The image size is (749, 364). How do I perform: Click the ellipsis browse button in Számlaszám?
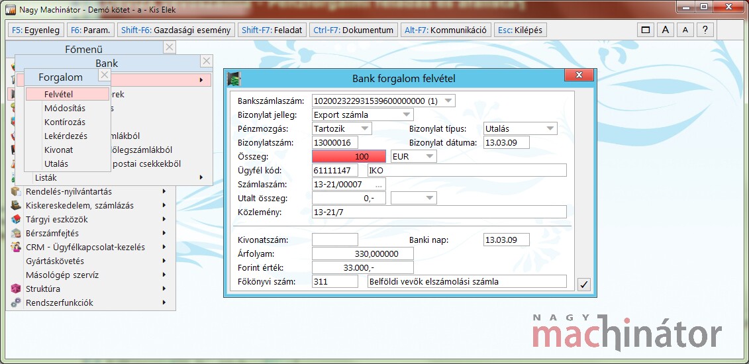[x=379, y=185]
